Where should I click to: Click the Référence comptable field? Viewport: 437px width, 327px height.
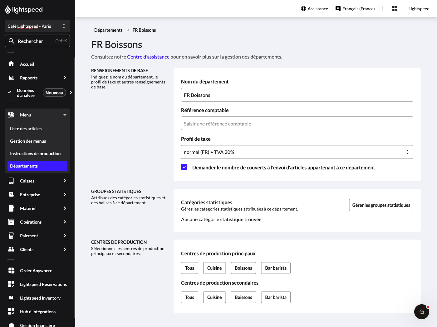297,123
